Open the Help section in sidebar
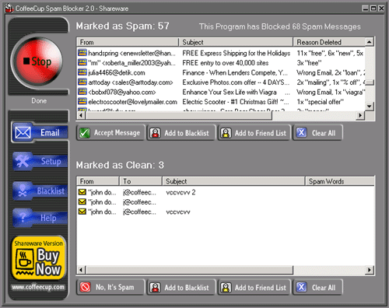 tap(40, 218)
